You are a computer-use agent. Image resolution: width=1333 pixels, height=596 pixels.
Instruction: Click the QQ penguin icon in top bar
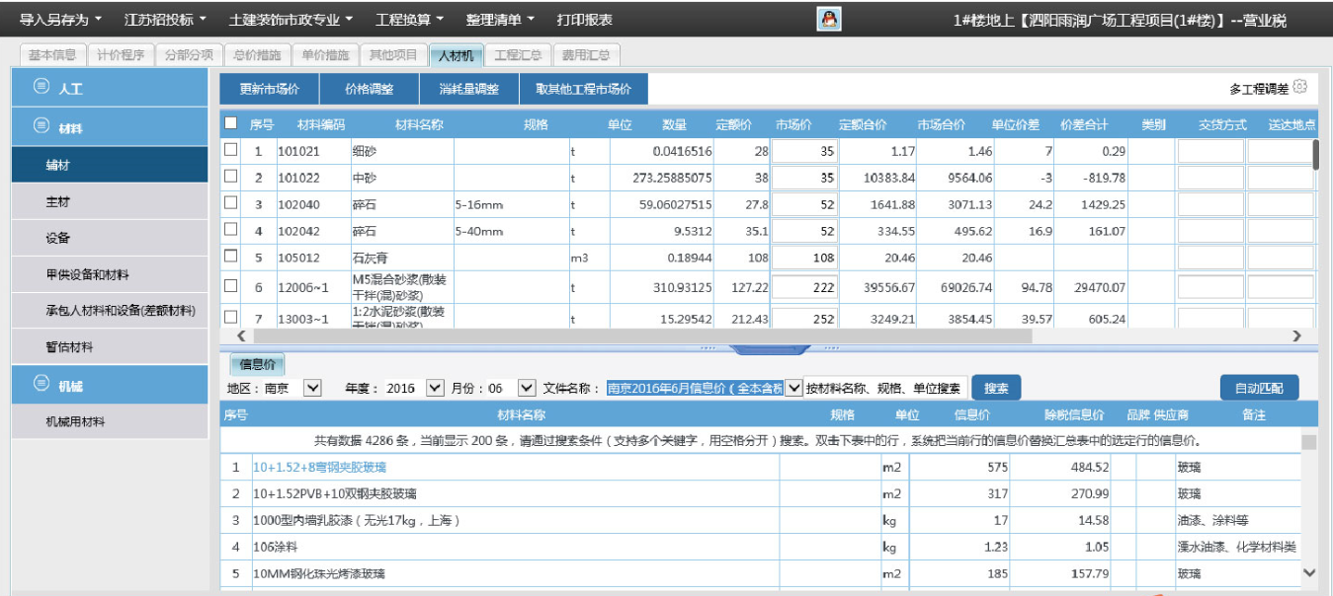tap(829, 19)
